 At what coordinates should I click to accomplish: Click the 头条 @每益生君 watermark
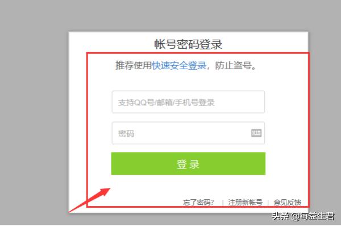(303, 216)
